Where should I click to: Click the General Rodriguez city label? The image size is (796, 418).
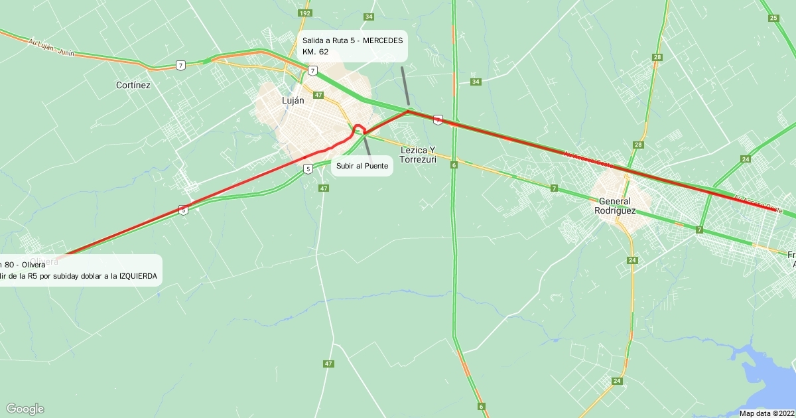tap(617, 206)
